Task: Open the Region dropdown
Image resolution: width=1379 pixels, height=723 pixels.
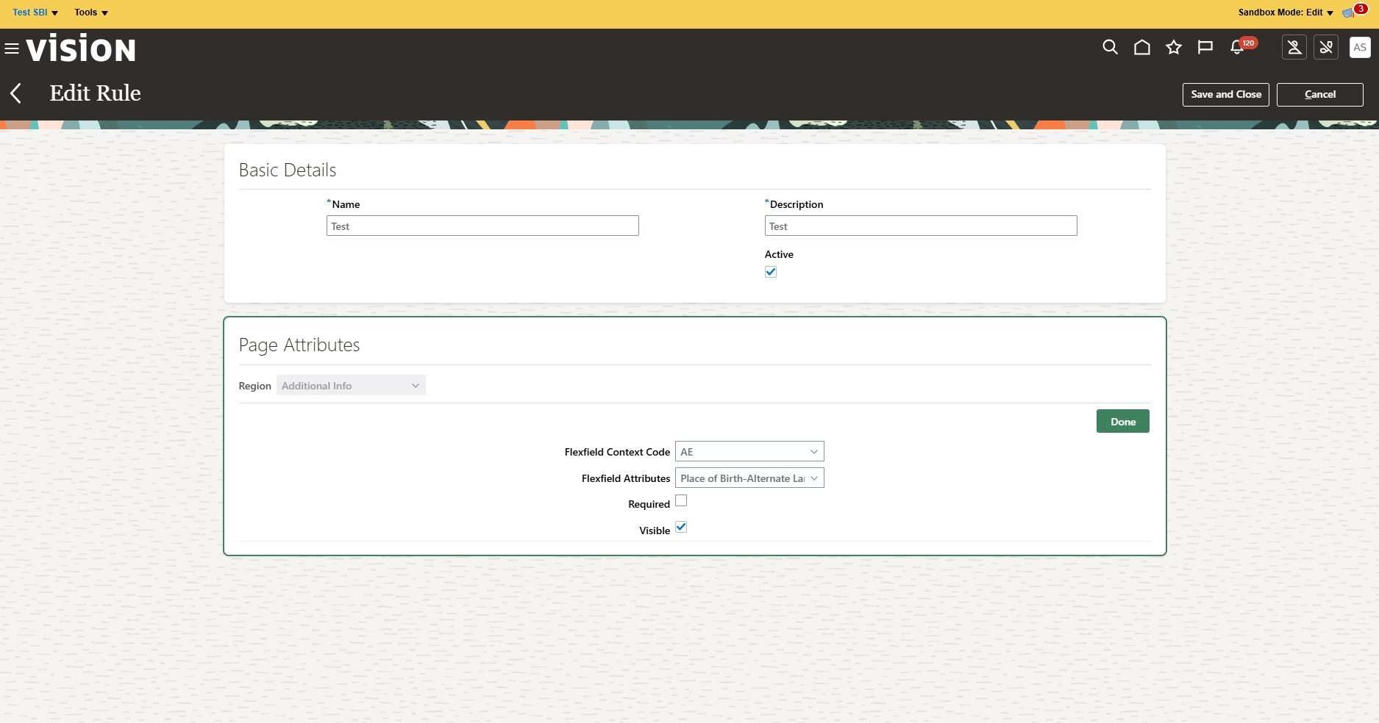Action: click(351, 386)
